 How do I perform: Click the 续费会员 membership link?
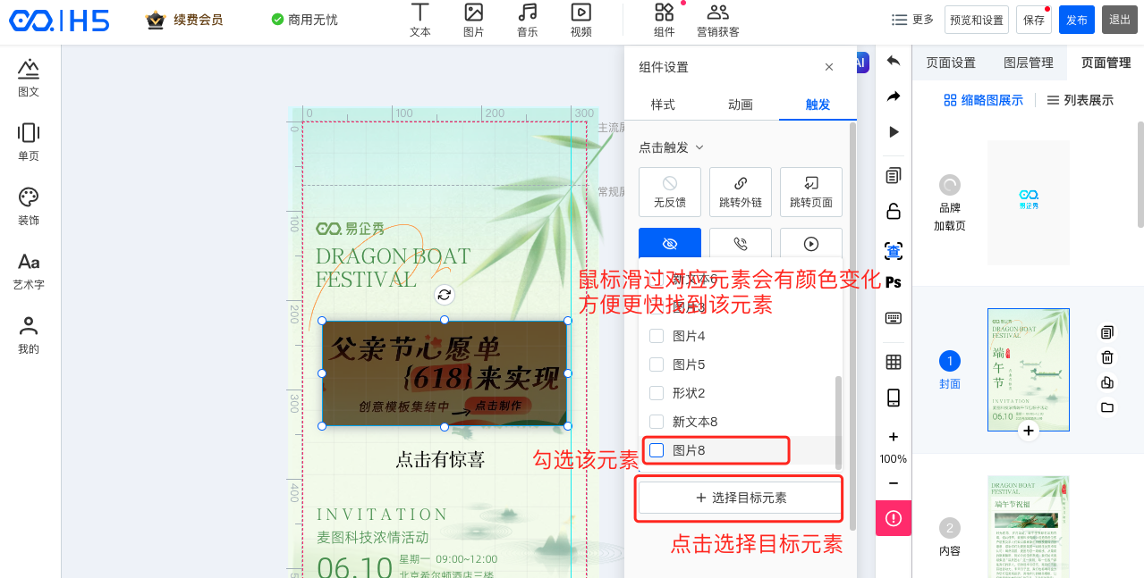tap(185, 20)
